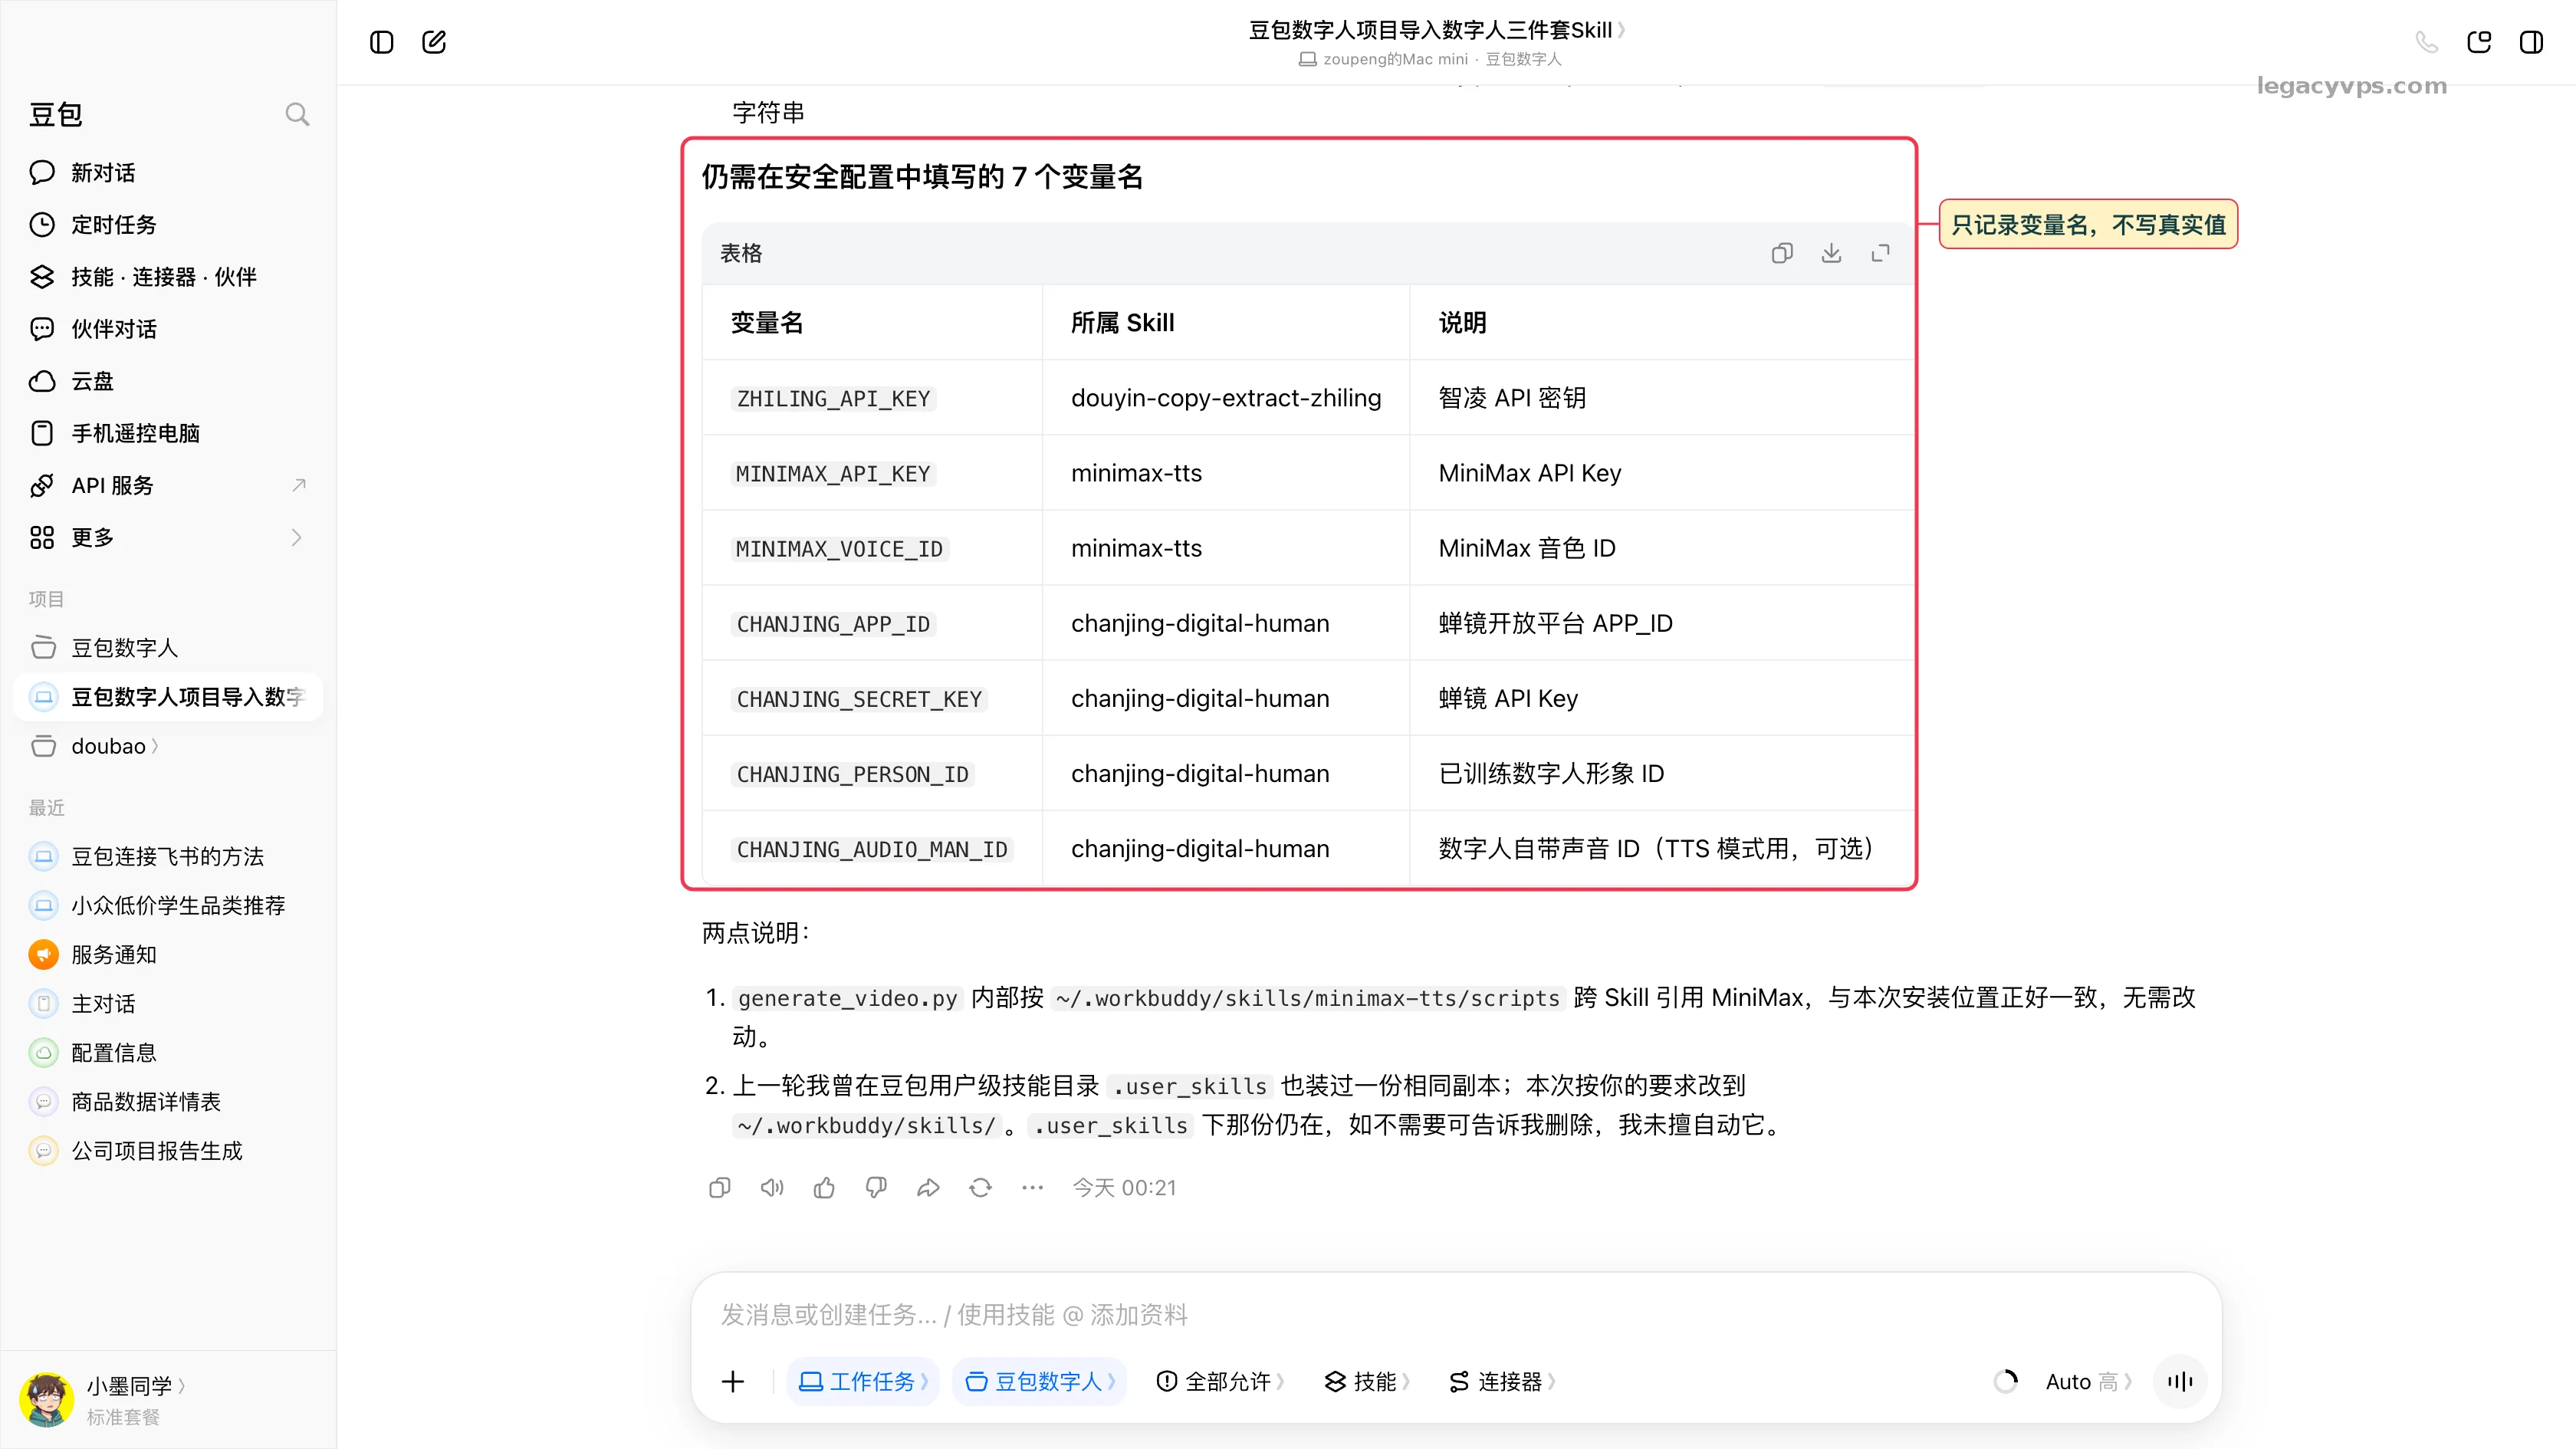This screenshot has height=1449, width=2576.
Task: Click the message input field
Action: (1456, 1314)
